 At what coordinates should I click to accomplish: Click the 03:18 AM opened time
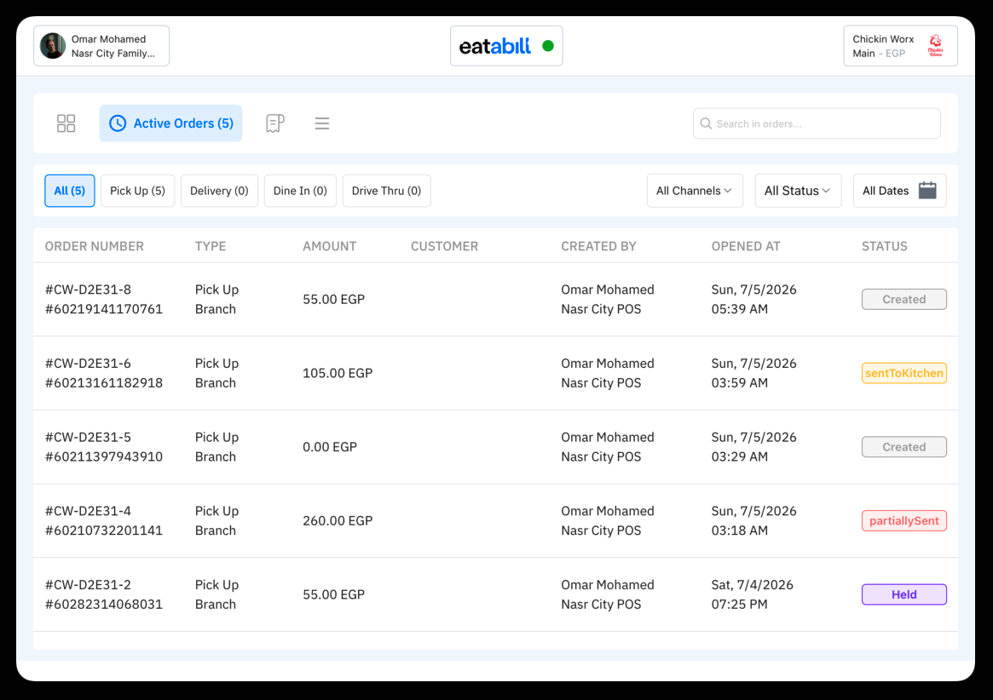tap(740, 531)
